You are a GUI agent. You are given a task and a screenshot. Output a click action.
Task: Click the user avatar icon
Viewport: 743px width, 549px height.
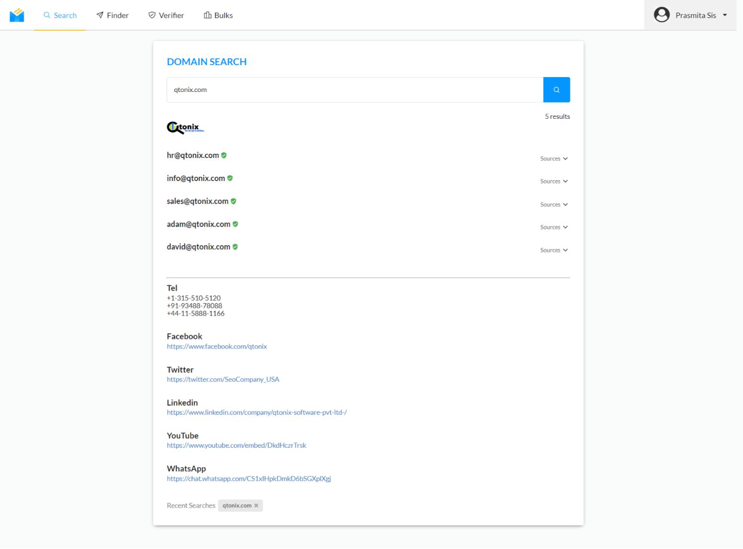click(662, 15)
